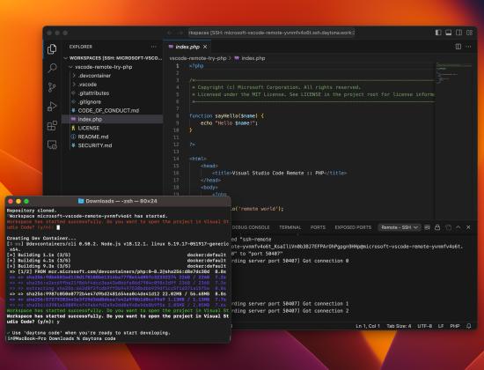Change Tab Size: 4 in status bar

click(399, 326)
